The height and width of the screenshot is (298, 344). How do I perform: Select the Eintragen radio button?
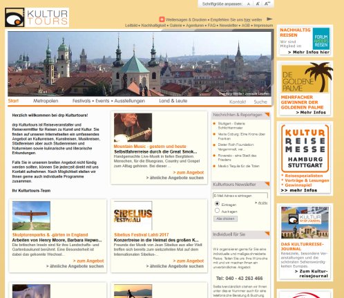coord(217,204)
